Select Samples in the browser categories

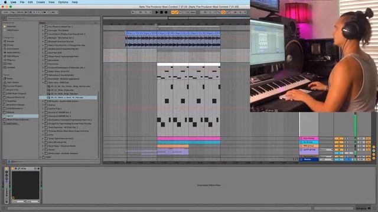pyautogui.click(x=11, y=68)
